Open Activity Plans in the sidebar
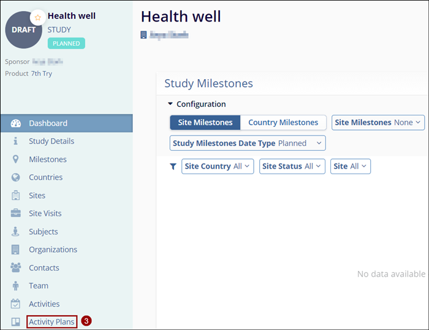429x330 pixels. click(51, 322)
